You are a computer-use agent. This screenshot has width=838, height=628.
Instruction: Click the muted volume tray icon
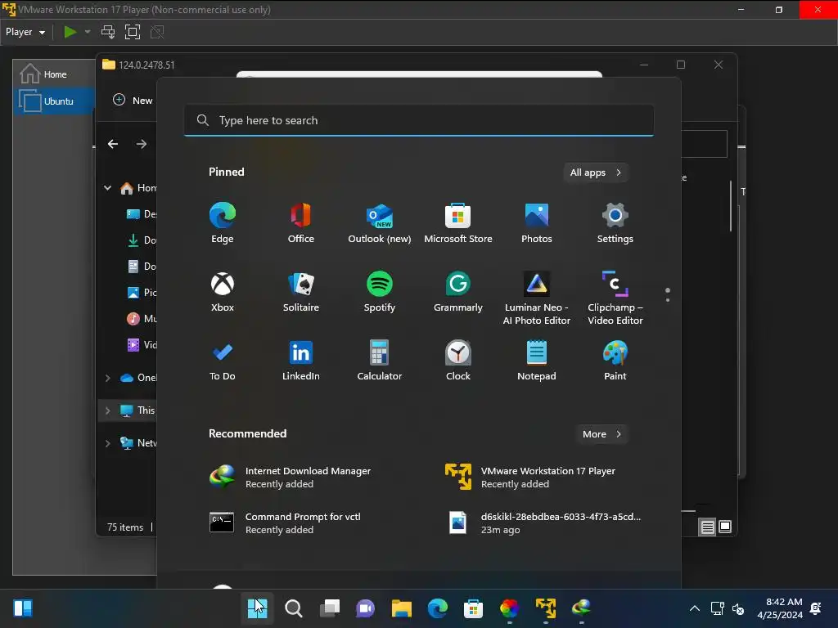tap(738, 608)
